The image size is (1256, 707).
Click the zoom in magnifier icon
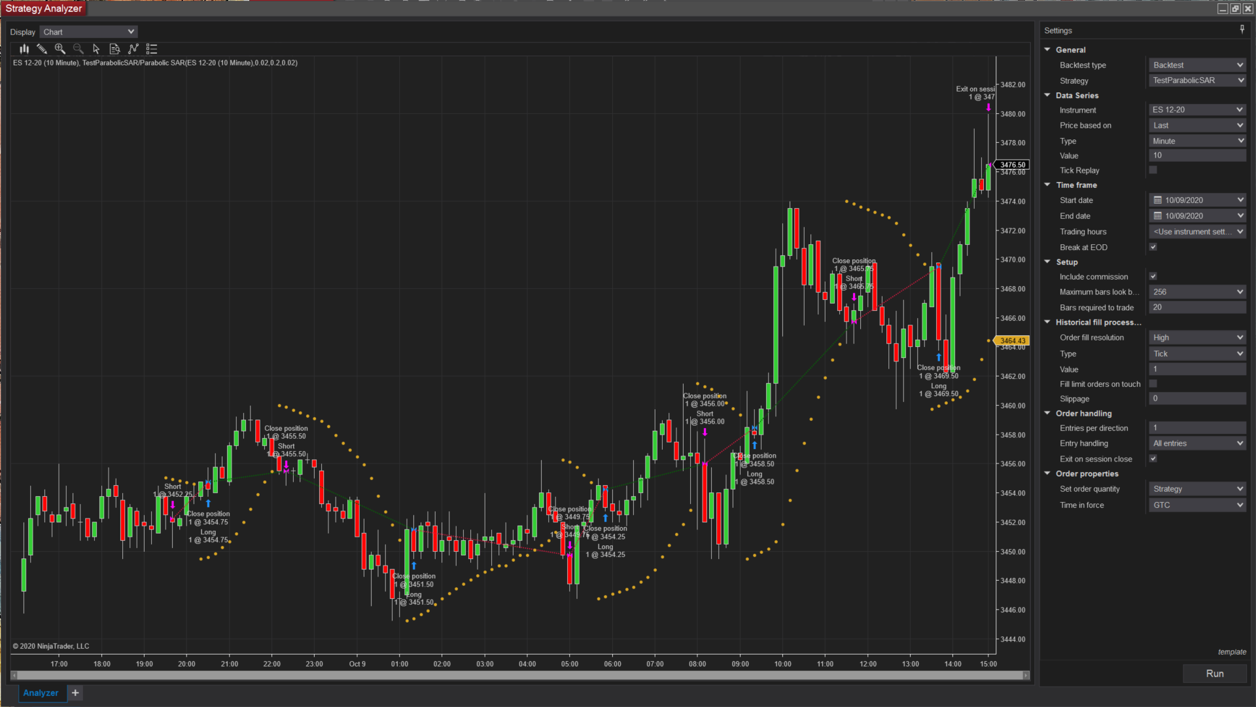pos(60,49)
